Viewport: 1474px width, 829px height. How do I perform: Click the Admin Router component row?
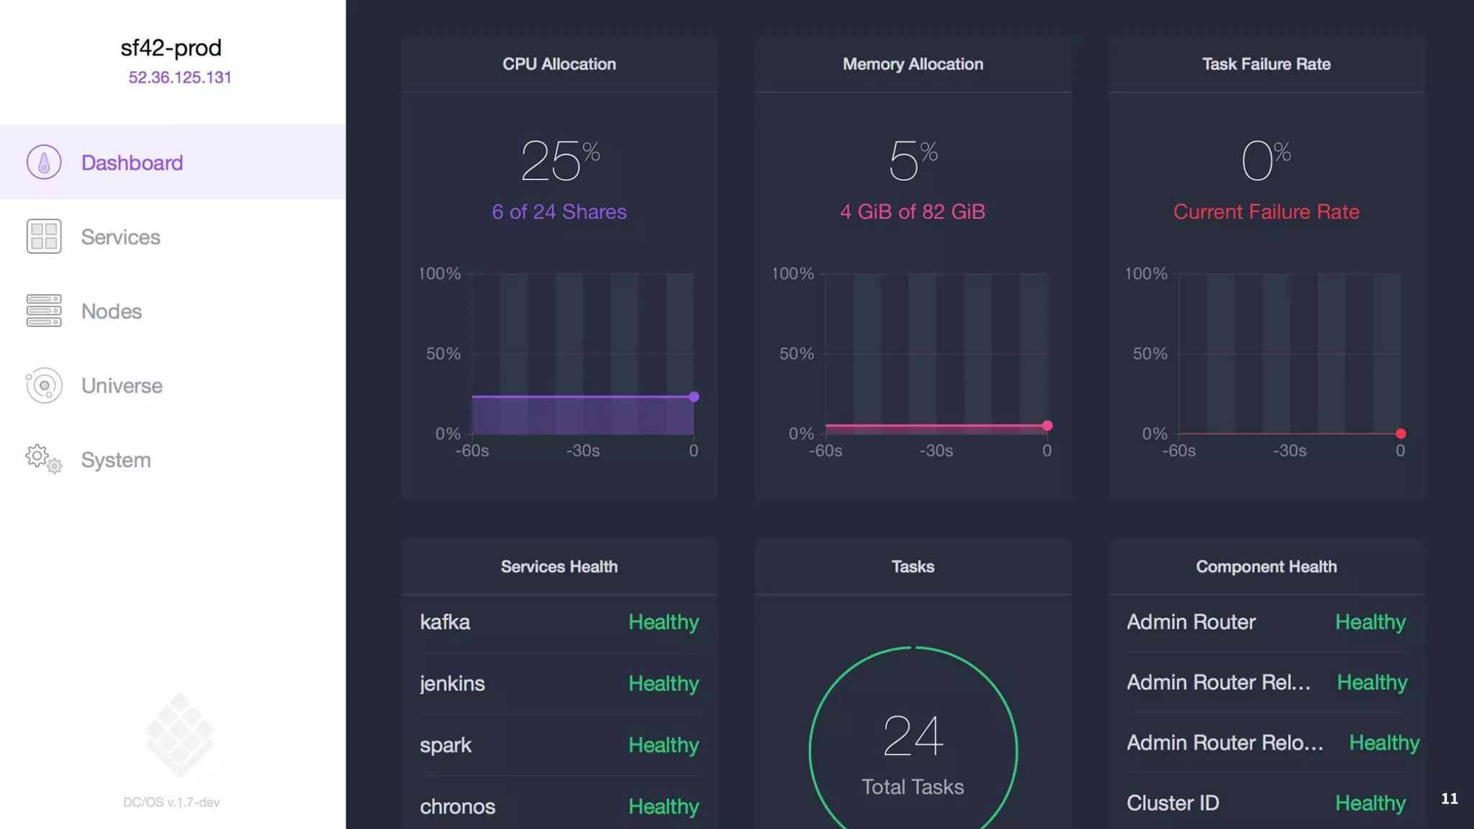coord(1191,622)
